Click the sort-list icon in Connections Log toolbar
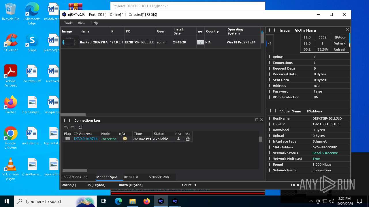The image size is (369, 207). (73, 127)
